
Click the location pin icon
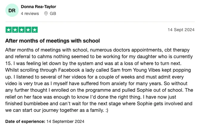(46, 13)
